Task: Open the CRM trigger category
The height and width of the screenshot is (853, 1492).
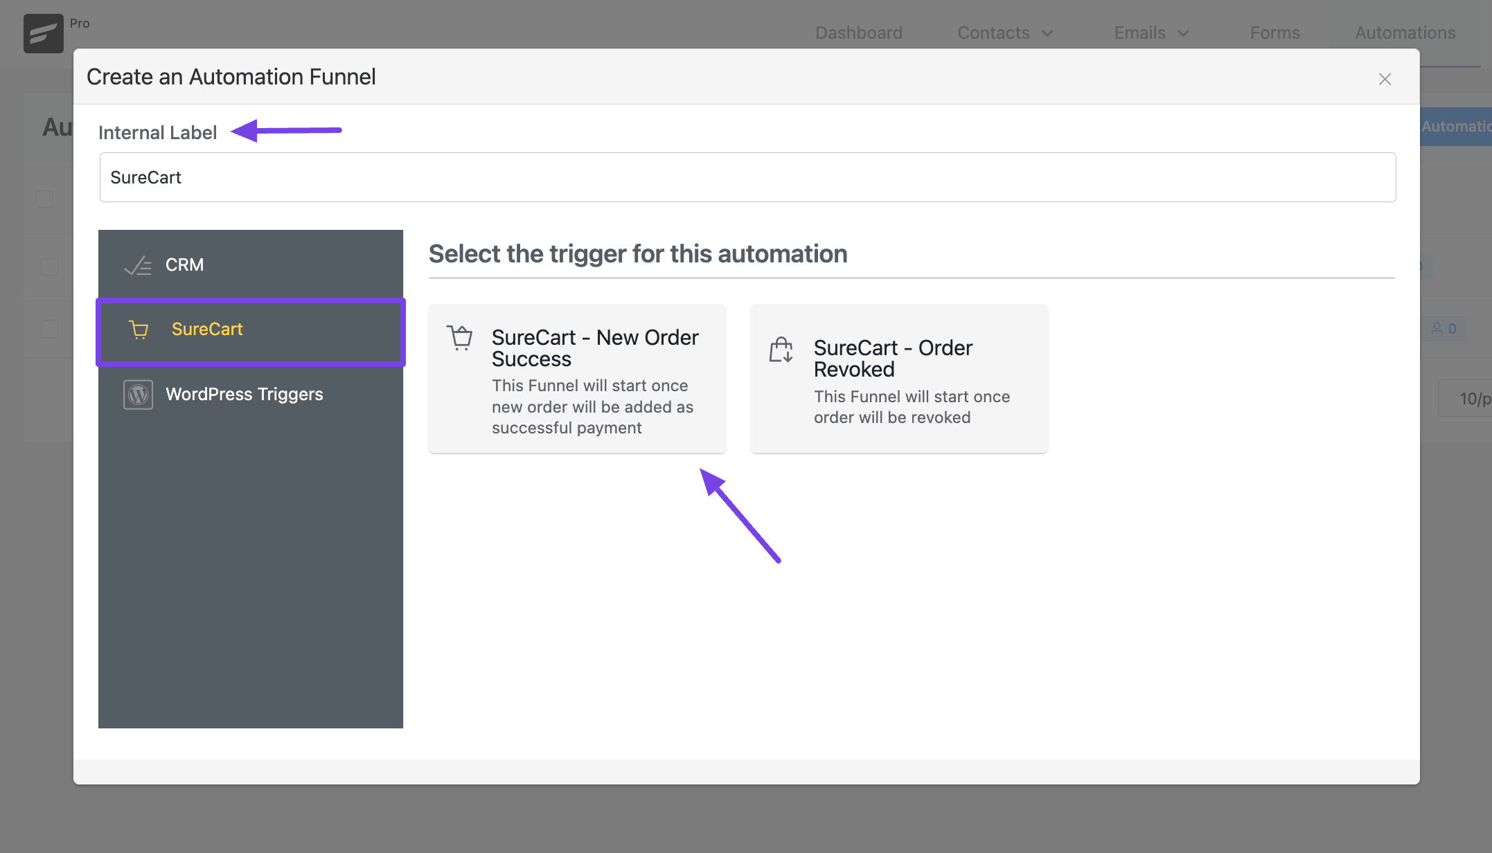Action: pyautogui.click(x=251, y=265)
